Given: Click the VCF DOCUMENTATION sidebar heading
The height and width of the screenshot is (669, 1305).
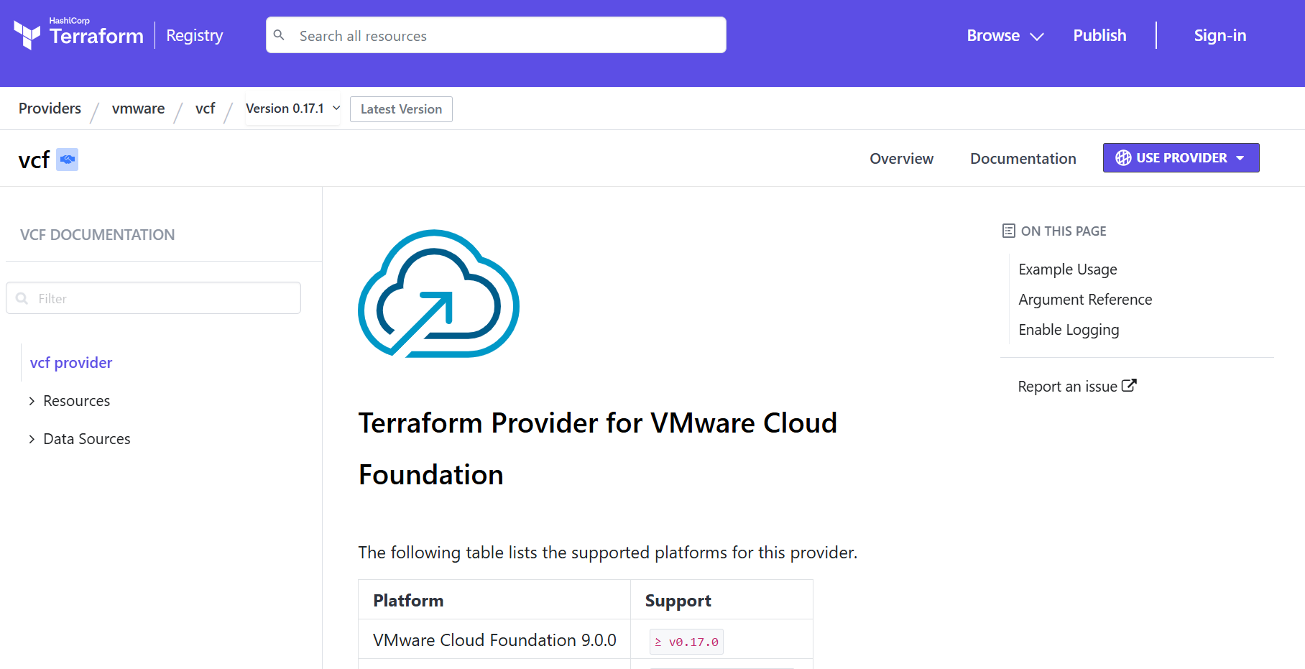Looking at the screenshot, I should [97, 235].
